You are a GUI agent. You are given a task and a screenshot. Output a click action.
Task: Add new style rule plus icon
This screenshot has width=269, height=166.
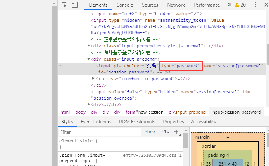coord(176,132)
